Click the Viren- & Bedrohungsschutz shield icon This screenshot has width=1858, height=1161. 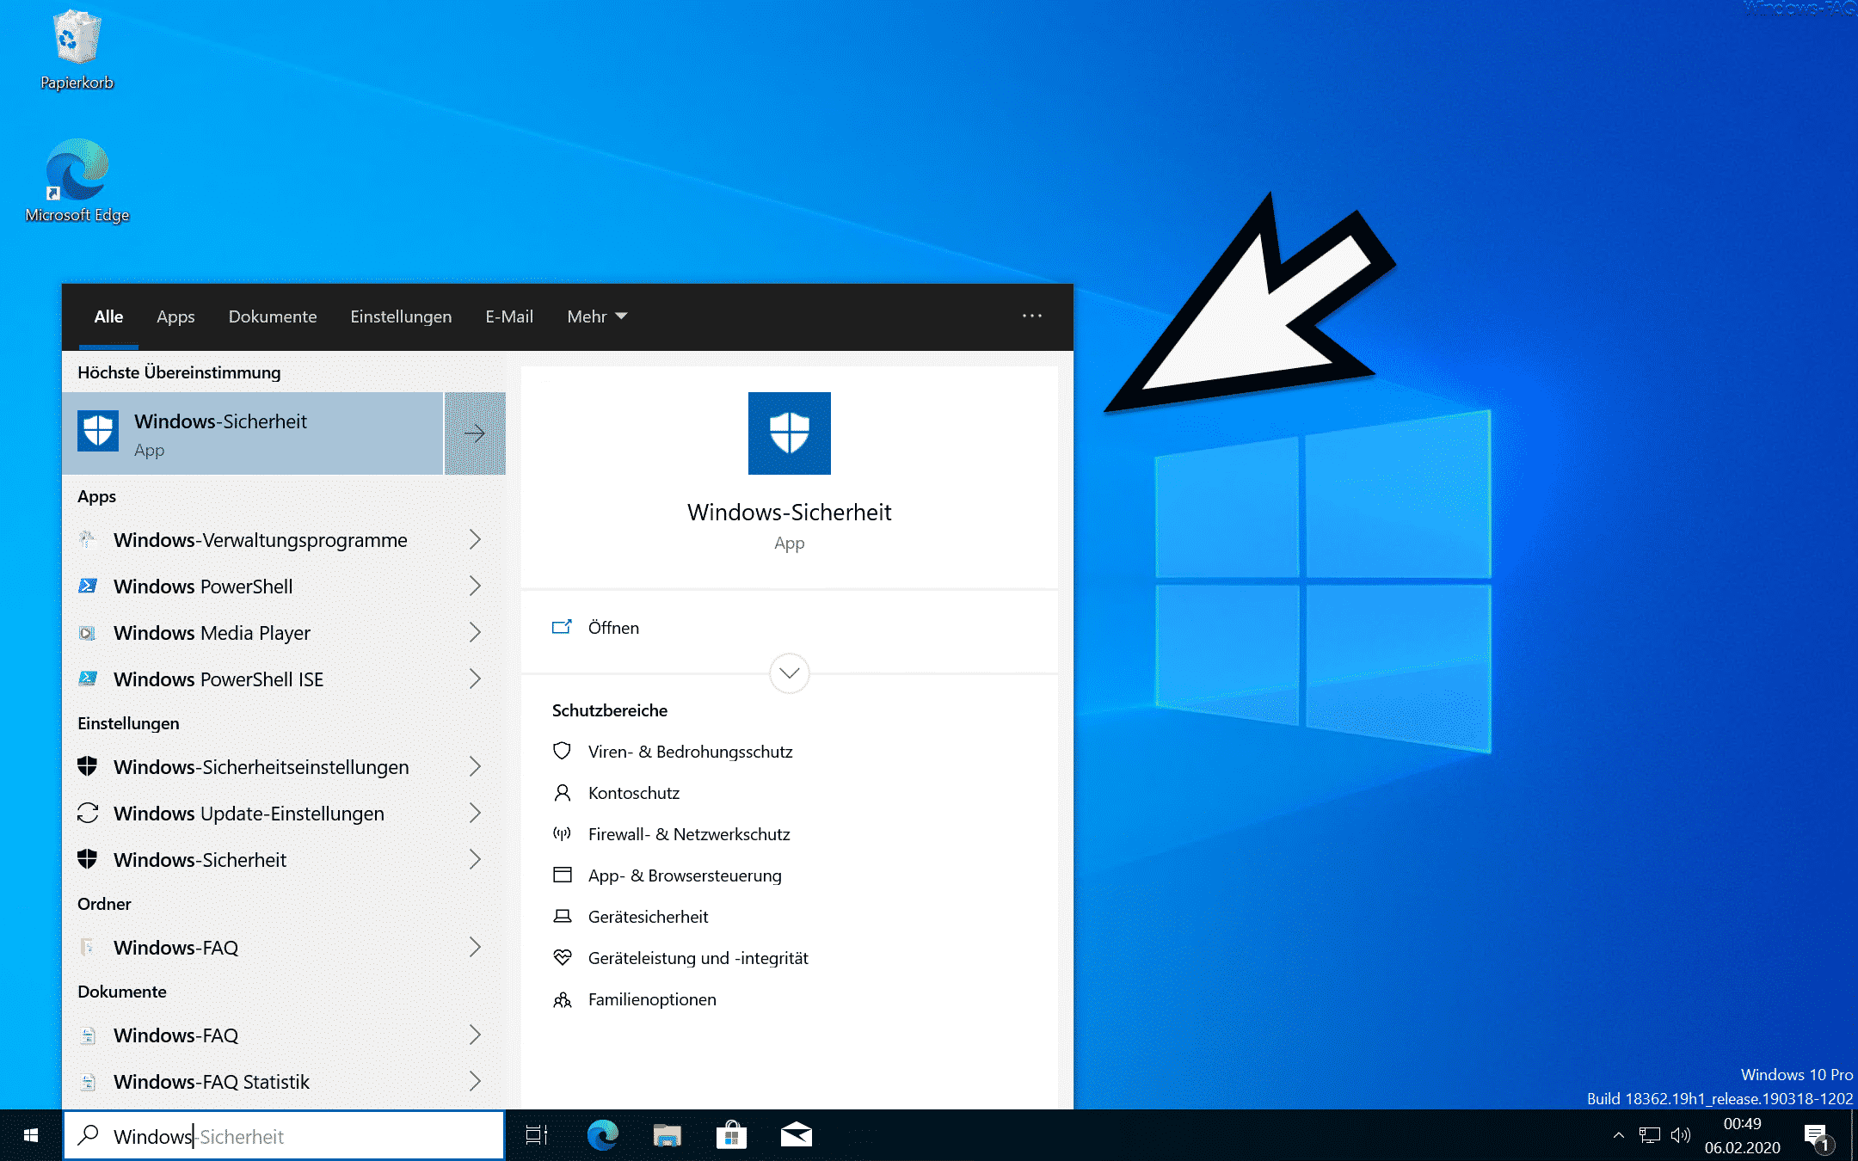[562, 751]
